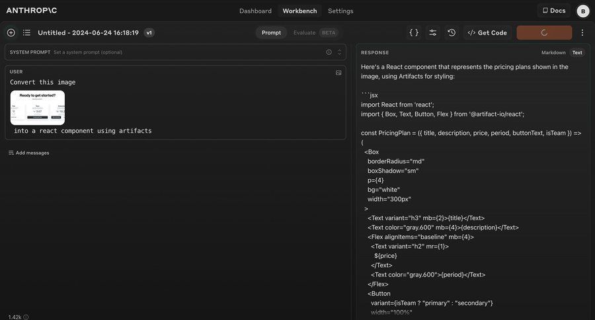
Task: Click the Anthropic logo
Action: (x=32, y=11)
